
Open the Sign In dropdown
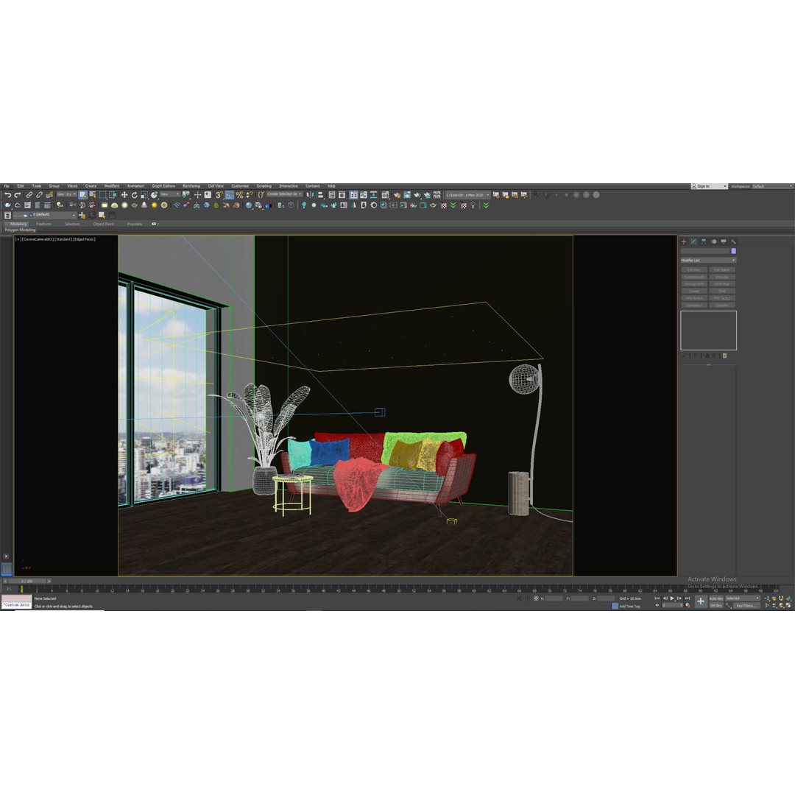click(710, 186)
